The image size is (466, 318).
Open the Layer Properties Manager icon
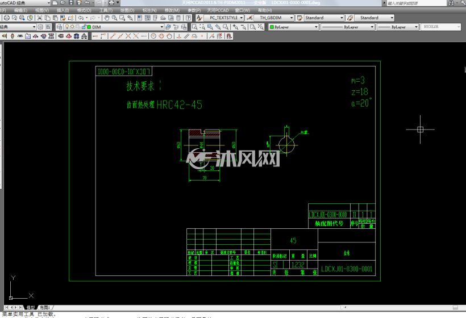[60, 27]
